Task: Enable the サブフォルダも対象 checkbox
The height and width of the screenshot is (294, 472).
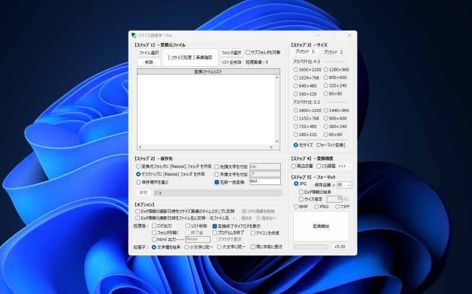Action: [263, 52]
